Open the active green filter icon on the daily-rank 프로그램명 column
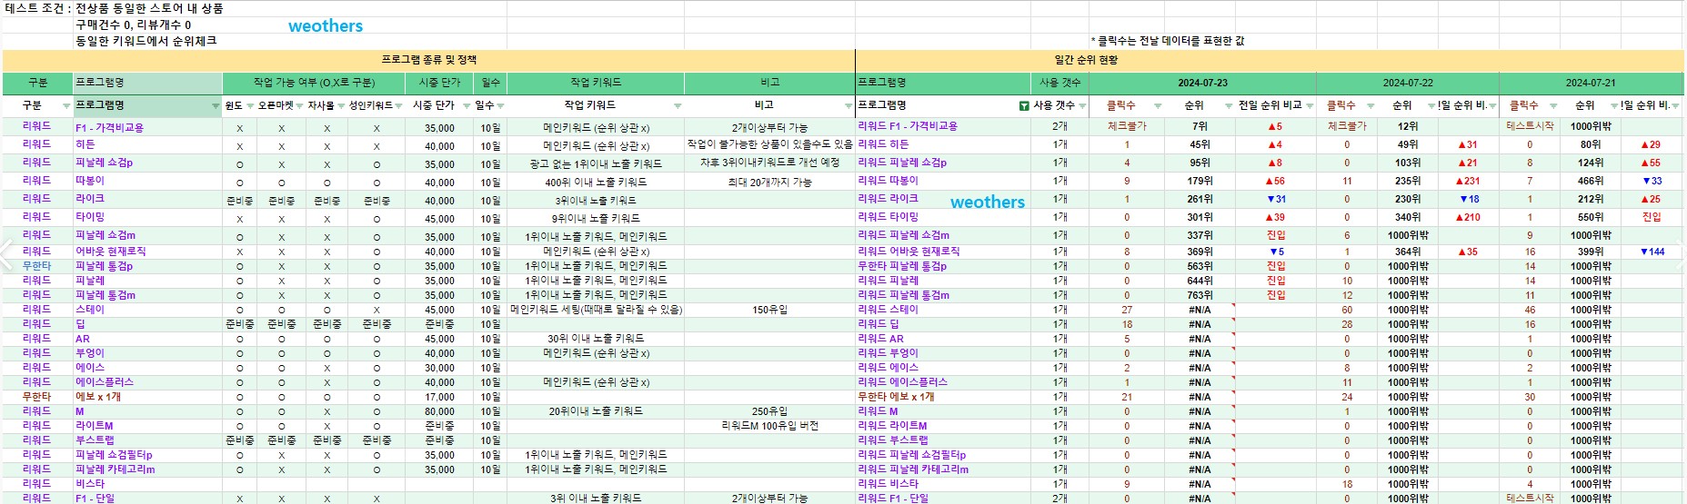This screenshot has width=1687, height=504. tap(1024, 106)
